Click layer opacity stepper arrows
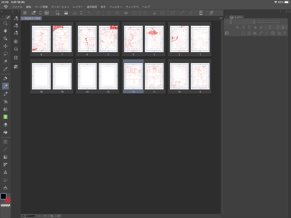291x218 pixels. point(254,22)
